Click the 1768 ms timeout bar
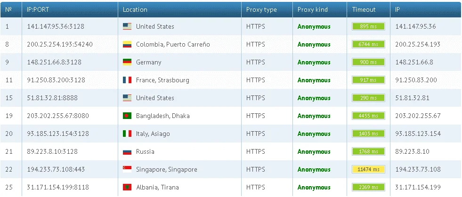Viewport: 462px width, 197px height. 368,152
